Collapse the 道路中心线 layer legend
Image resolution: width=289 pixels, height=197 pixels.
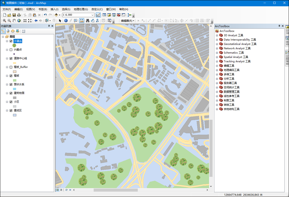7,58
